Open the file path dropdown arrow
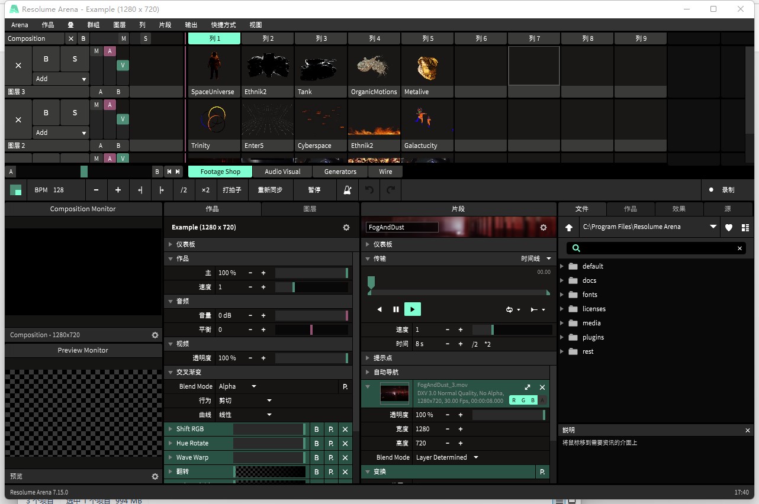Image resolution: width=759 pixels, height=504 pixels. [x=713, y=227]
